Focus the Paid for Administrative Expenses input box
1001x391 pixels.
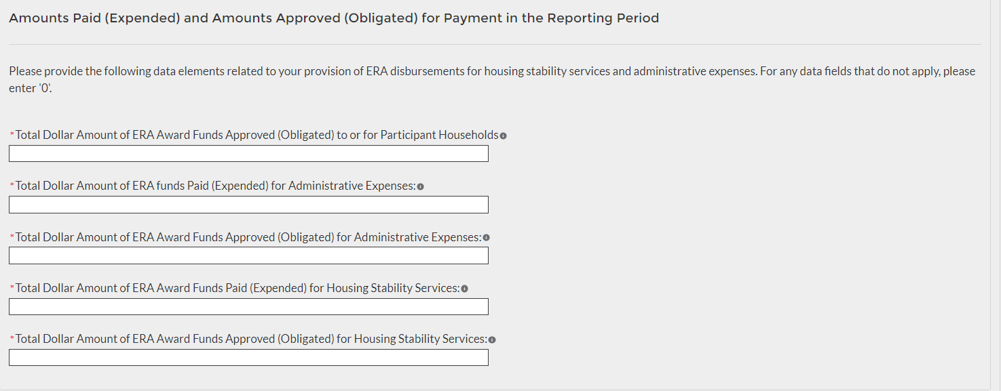tap(248, 205)
